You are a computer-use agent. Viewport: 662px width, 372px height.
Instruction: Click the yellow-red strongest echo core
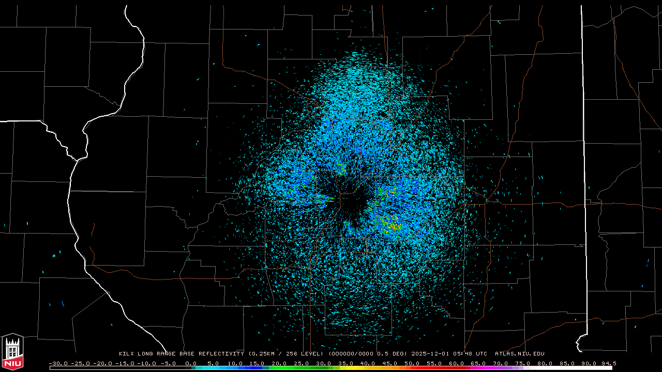click(x=392, y=226)
